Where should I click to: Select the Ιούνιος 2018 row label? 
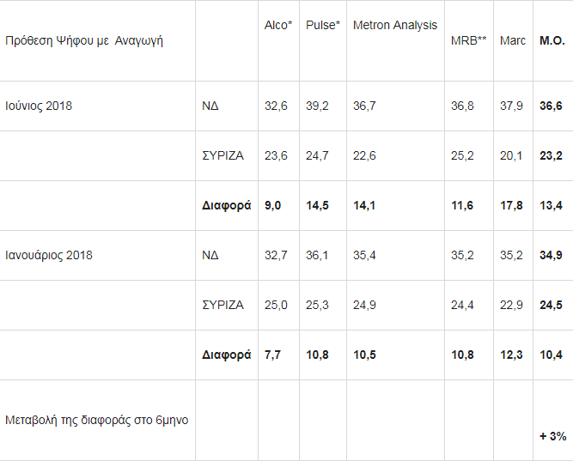[39, 106]
